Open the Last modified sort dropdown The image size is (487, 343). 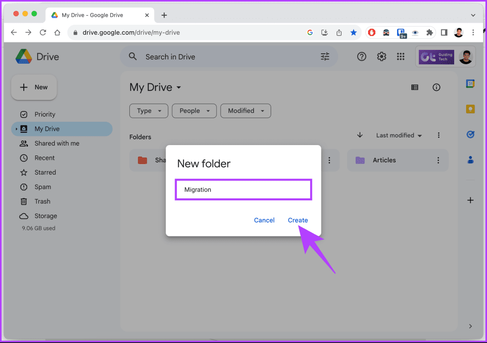[x=399, y=135]
